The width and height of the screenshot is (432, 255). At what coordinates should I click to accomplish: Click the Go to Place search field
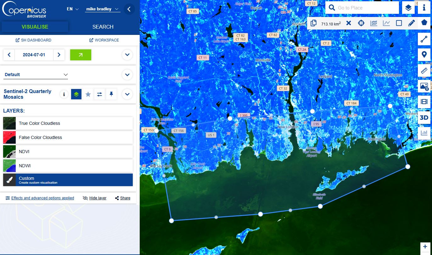(x=362, y=8)
